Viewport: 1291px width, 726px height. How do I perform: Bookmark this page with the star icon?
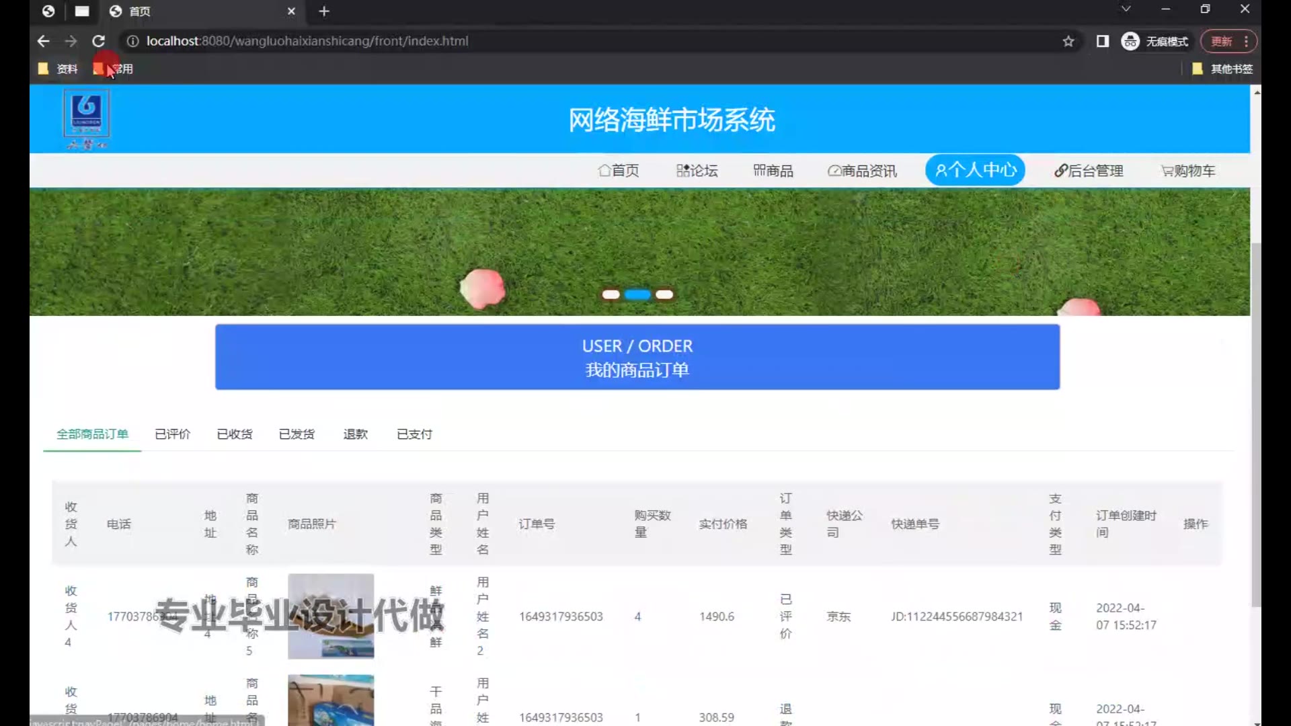(x=1068, y=41)
